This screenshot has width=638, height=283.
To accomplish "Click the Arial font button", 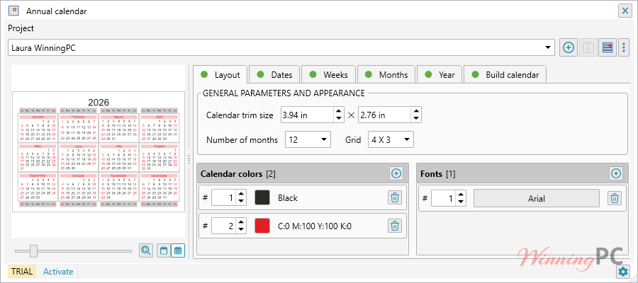I will pos(537,199).
